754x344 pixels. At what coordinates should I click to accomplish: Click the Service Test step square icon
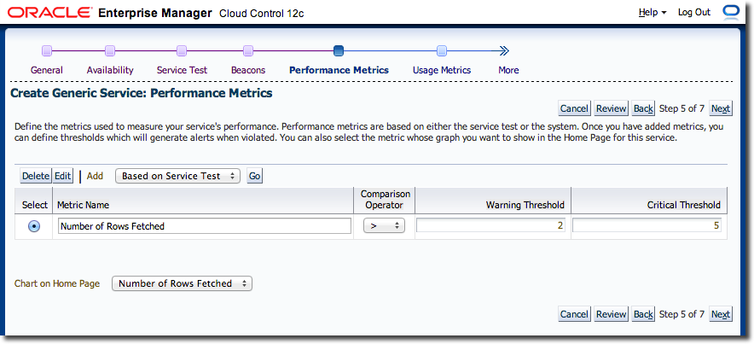coord(182,50)
